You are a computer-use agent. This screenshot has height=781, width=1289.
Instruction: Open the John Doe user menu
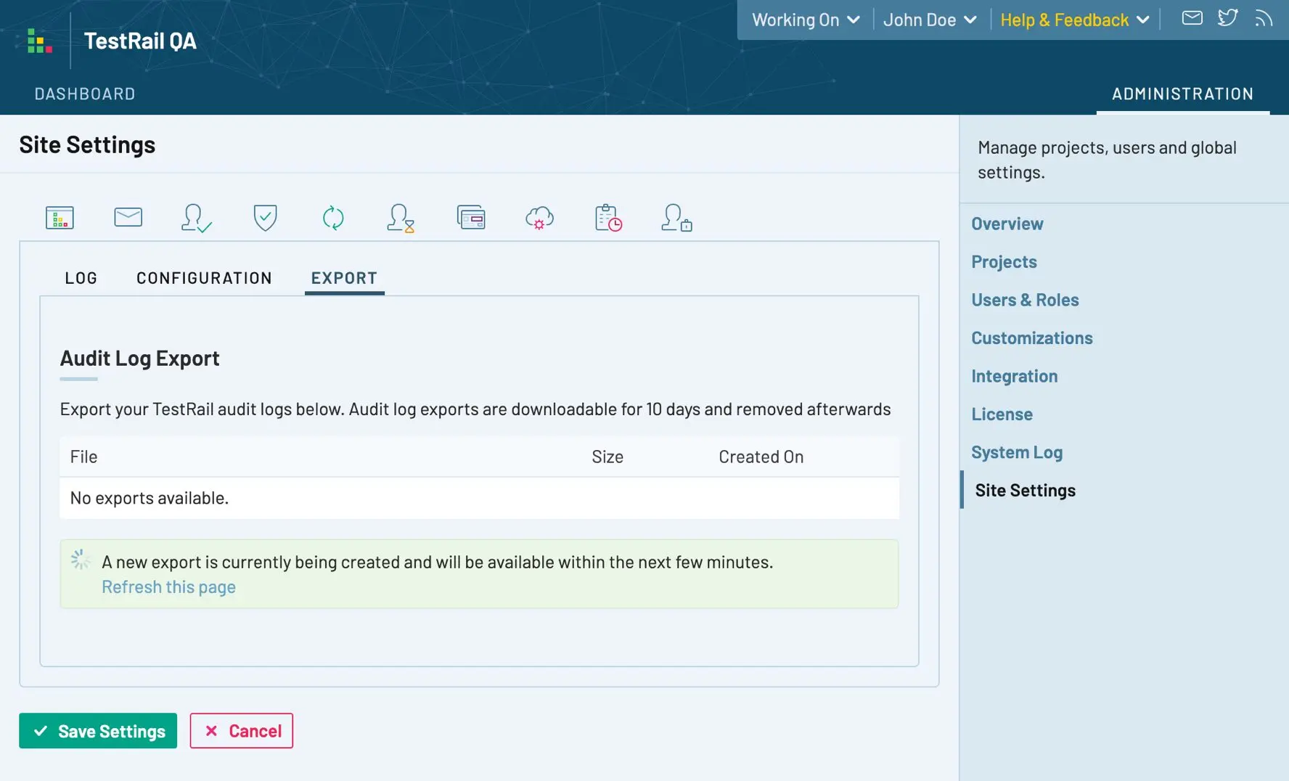930,20
